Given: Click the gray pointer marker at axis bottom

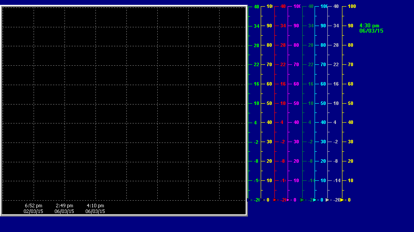Looking at the screenshot, I should [327, 200].
